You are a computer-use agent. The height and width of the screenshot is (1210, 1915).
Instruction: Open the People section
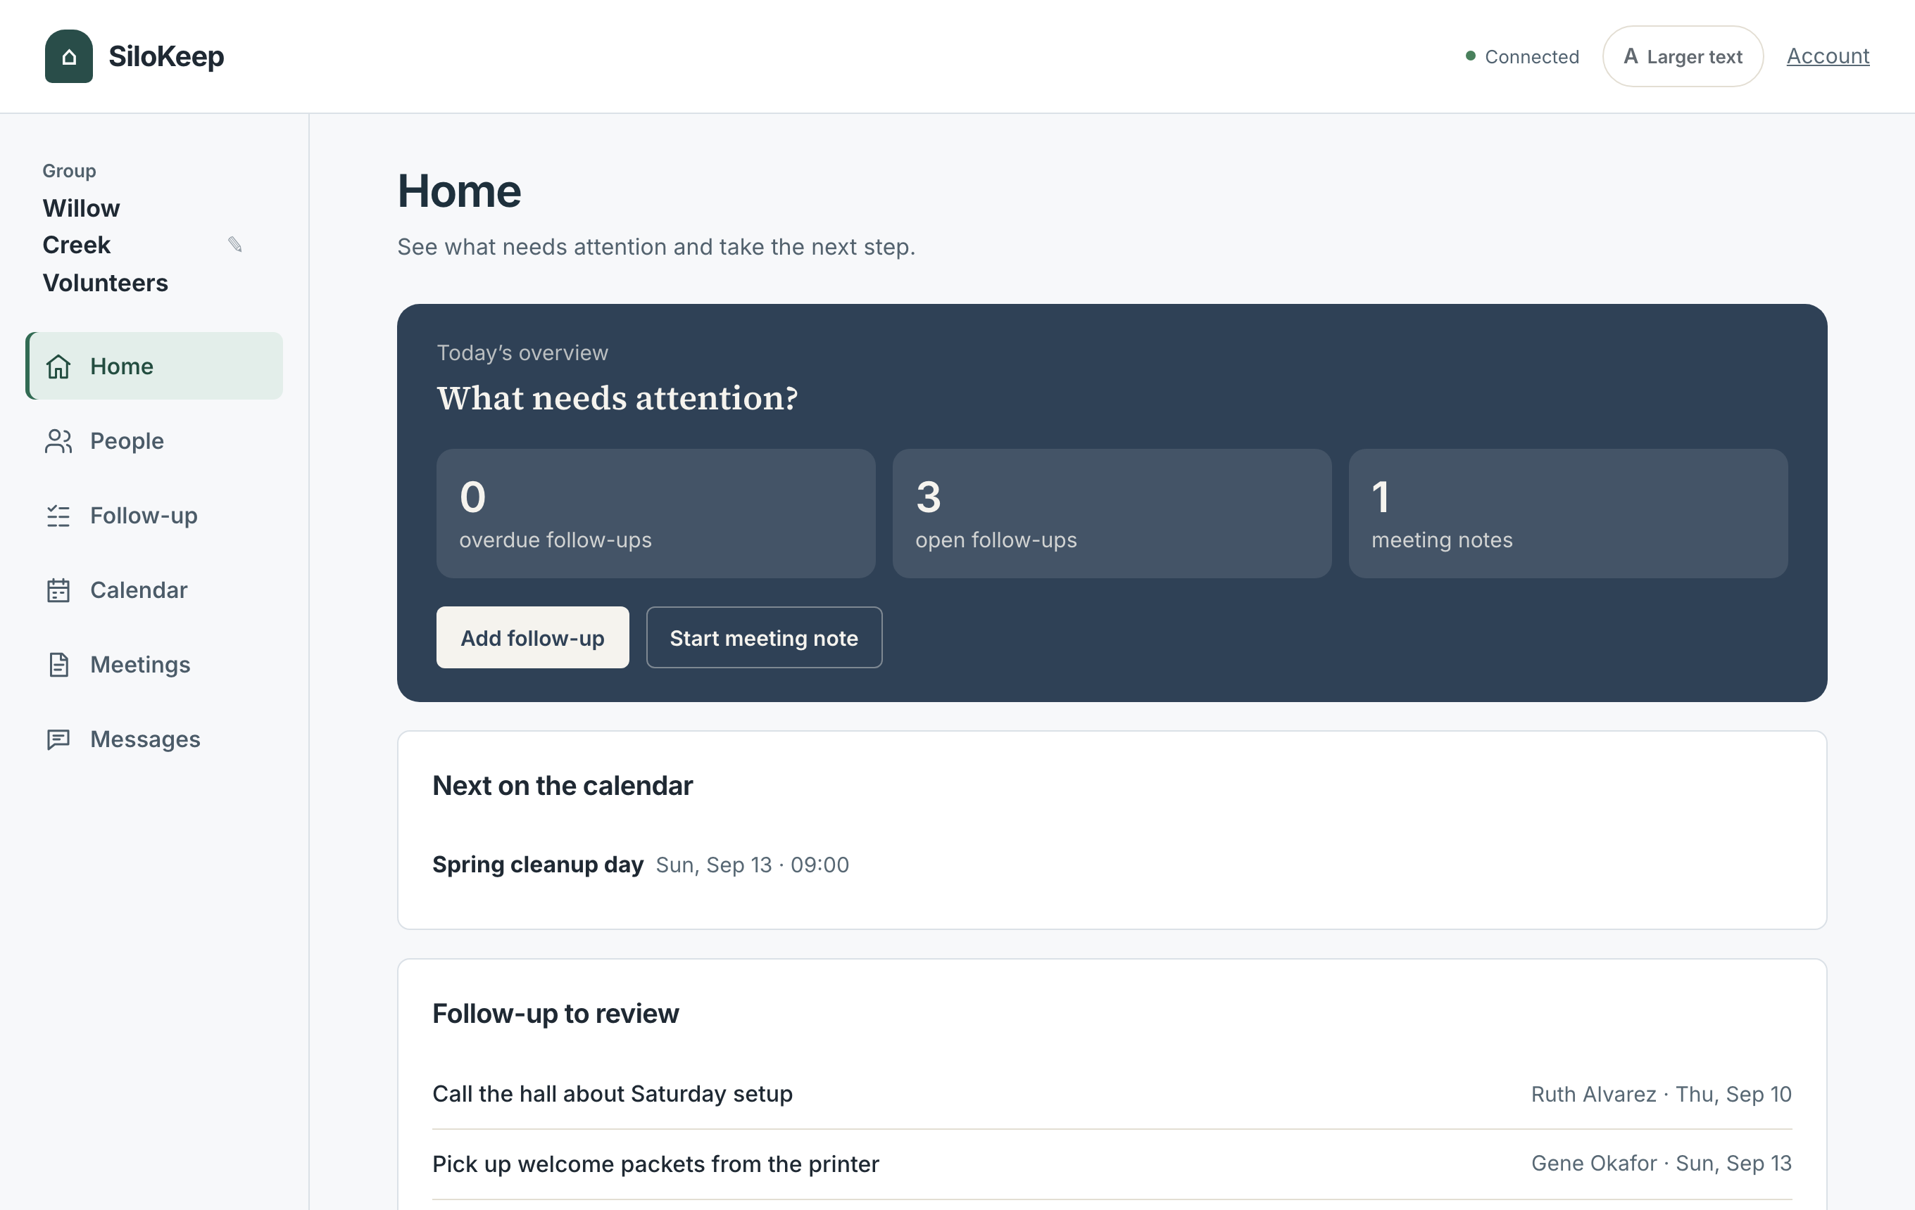tap(154, 441)
